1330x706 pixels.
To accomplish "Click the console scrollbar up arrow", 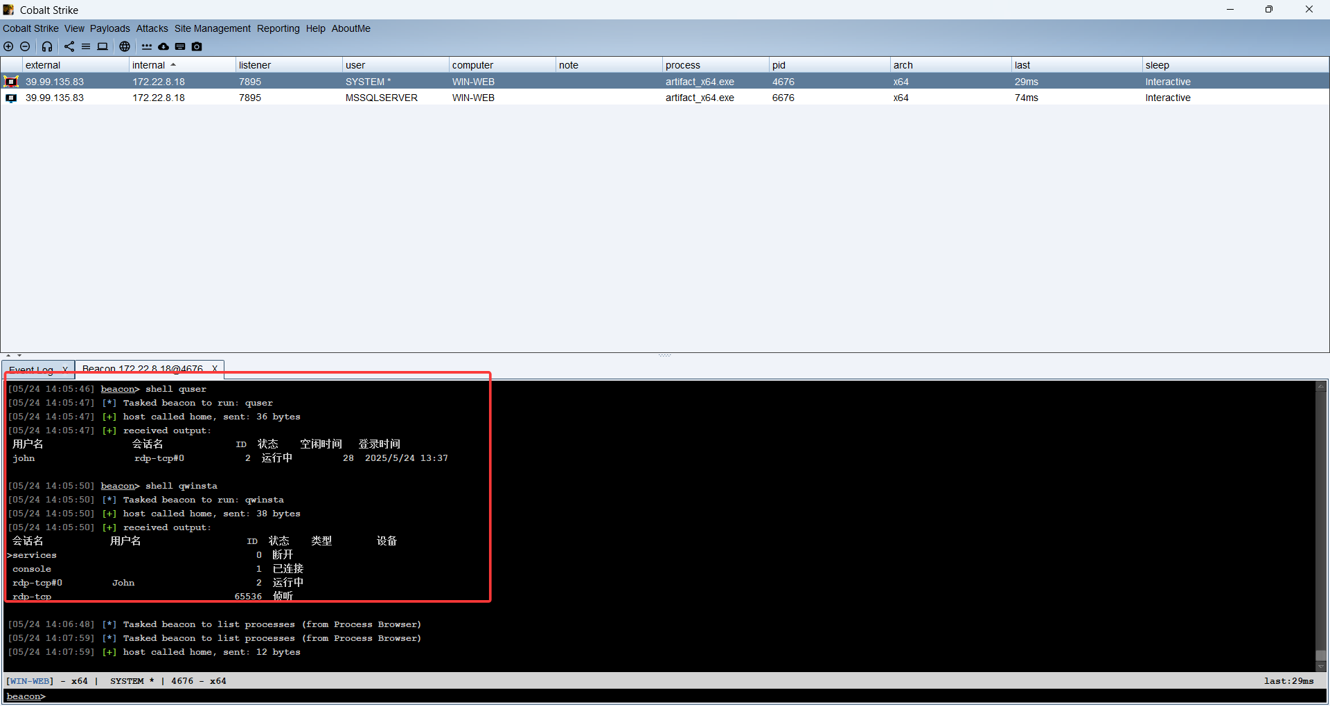I will click(x=1321, y=386).
